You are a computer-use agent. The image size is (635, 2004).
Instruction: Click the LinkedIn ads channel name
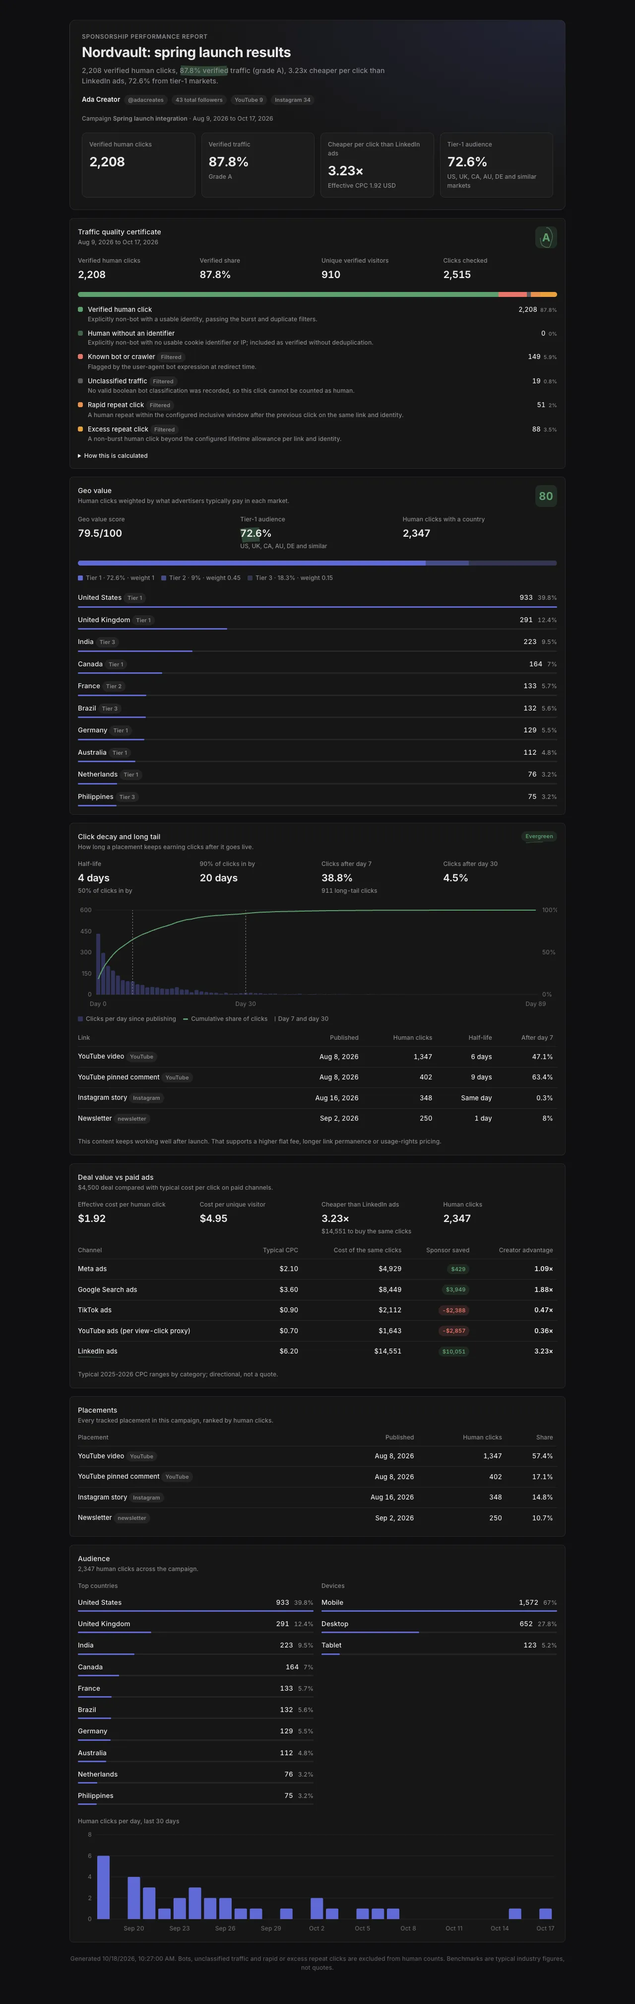click(97, 1351)
